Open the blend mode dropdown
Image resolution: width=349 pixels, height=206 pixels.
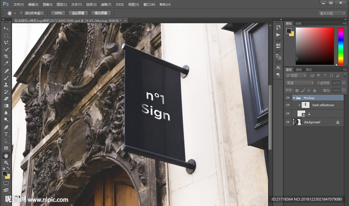[300, 83]
